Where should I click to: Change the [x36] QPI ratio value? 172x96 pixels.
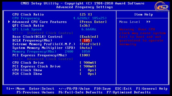click(x=85, y=26)
